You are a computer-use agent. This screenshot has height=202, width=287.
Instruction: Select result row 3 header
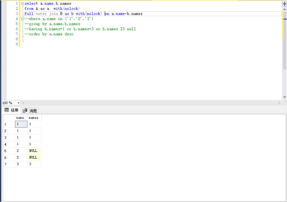coord(9,137)
